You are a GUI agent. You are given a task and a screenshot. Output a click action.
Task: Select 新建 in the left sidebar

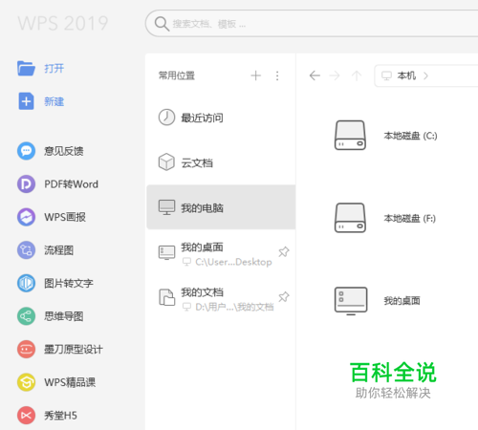pos(54,101)
